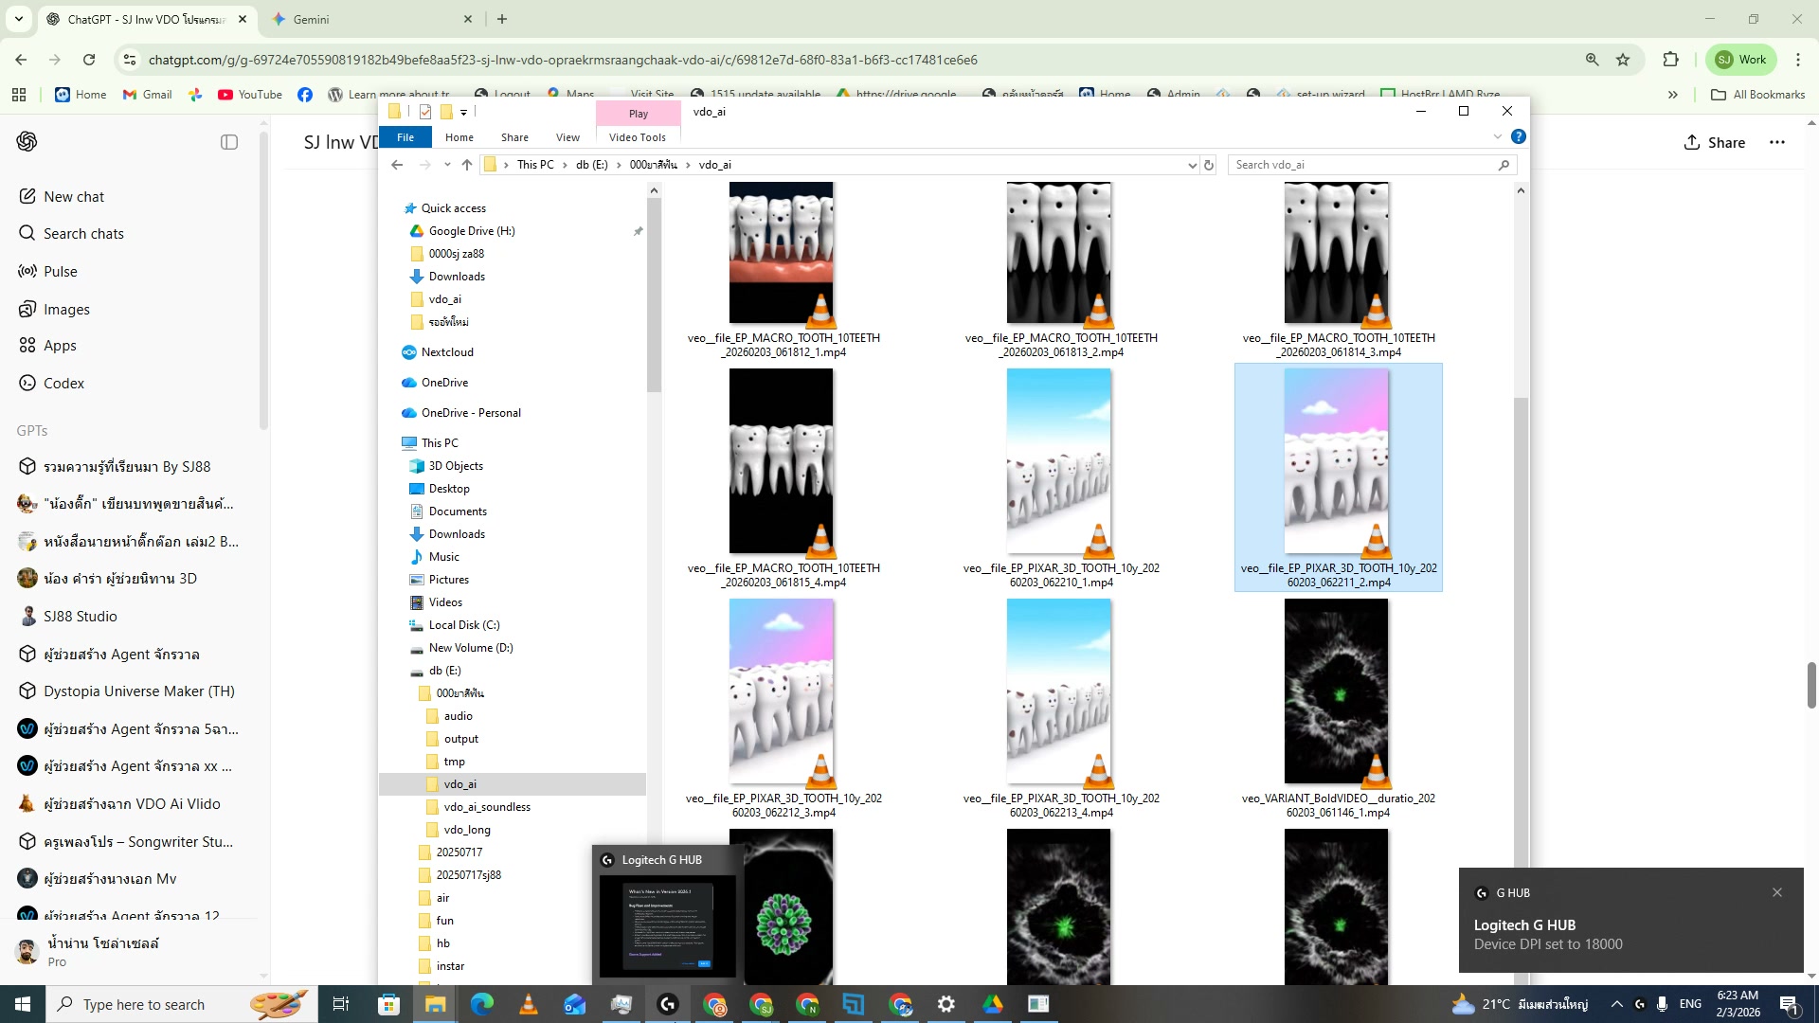The width and height of the screenshot is (1819, 1023).
Task: Switch to the View tab in File Explorer
Action: [567, 136]
